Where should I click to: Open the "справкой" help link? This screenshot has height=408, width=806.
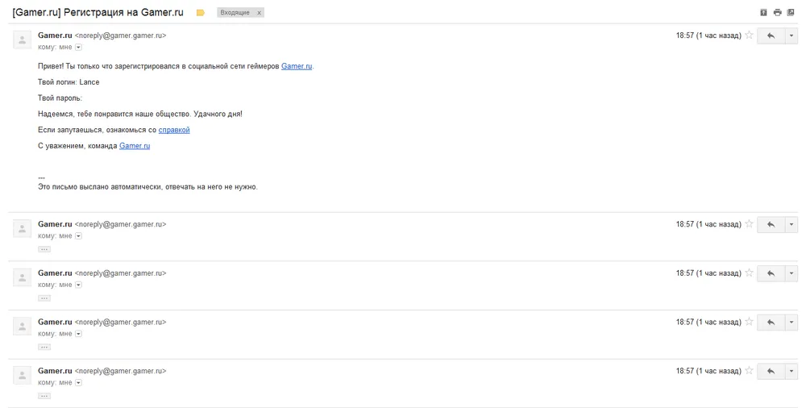(174, 130)
